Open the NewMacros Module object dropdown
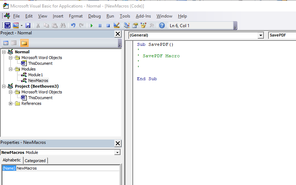 [x=117, y=152]
